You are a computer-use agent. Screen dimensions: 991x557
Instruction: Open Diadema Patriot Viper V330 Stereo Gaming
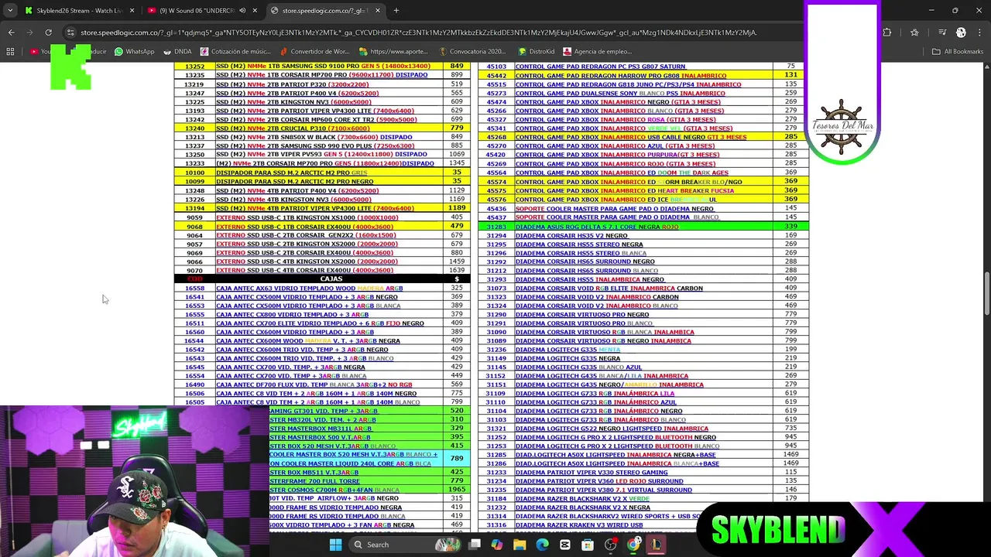point(592,473)
